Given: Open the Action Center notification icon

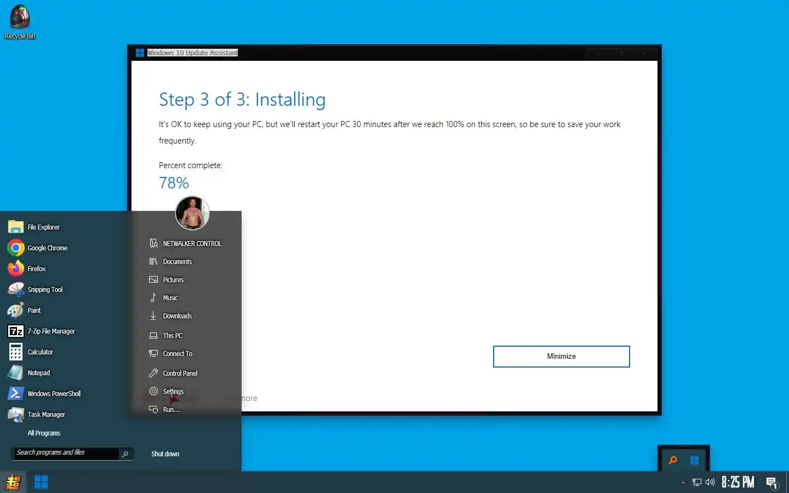Looking at the screenshot, I should click(772, 483).
